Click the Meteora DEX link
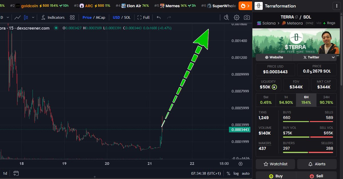343x179 pixels. [292, 23]
